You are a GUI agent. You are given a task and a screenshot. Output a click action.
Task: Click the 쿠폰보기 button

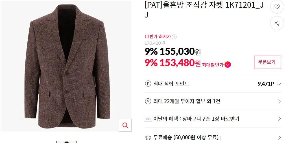267,62
